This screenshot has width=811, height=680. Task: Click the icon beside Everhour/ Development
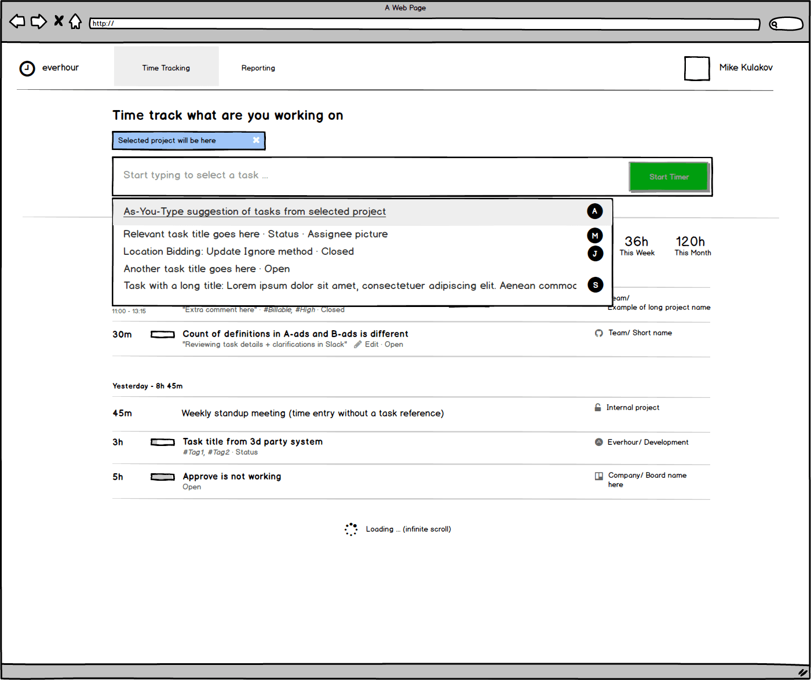click(x=599, y=442)
